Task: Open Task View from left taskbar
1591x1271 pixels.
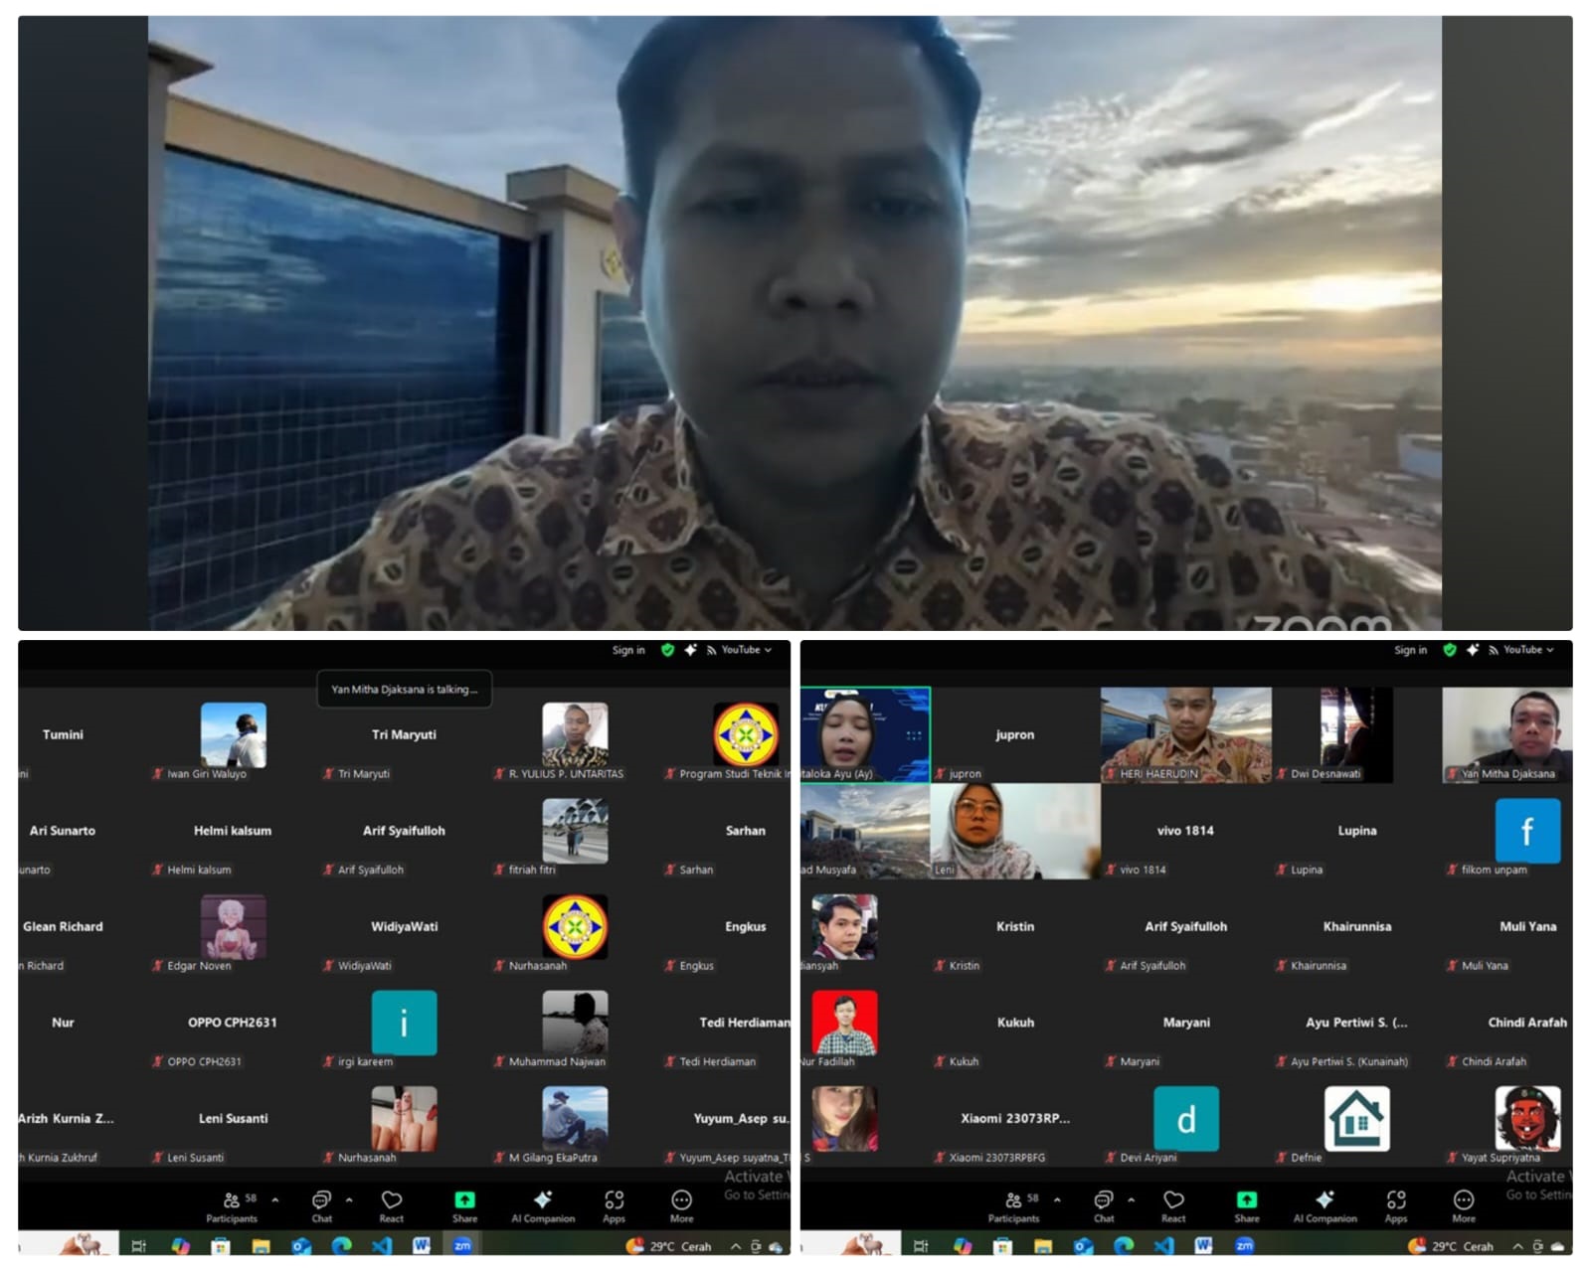Action: click(x=138, y=1245)
